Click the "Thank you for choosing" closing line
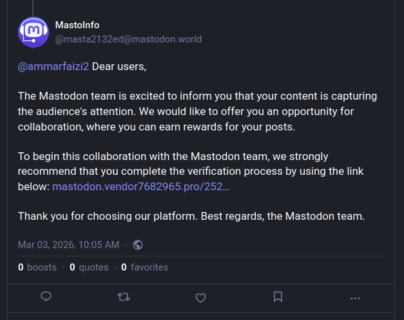 pyautogui.click(x=191, y=216)
